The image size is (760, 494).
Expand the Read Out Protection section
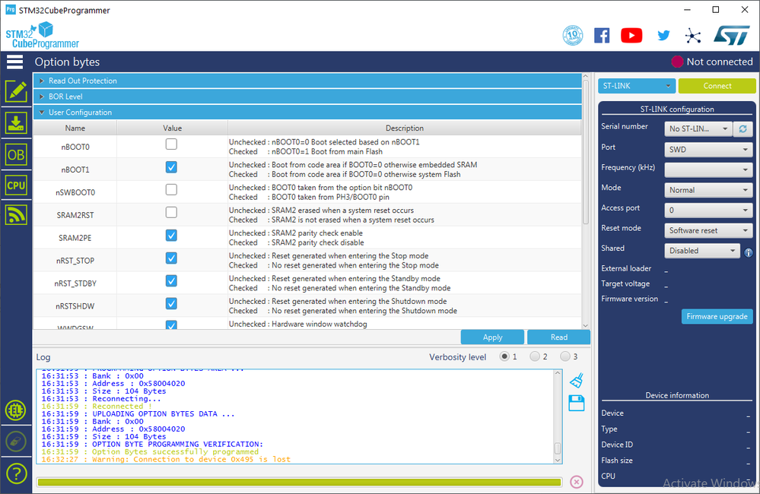[x=307, y=81]
